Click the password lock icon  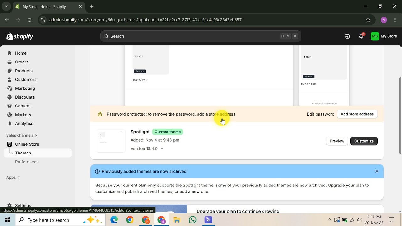(x=100, y=114)
